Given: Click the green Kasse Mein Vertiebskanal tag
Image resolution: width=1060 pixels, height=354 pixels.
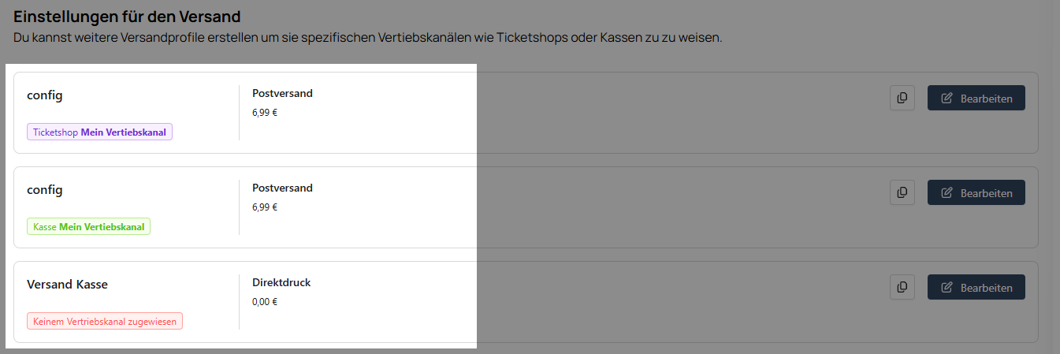Looking at the screenshot, I should tap(88, 227).
